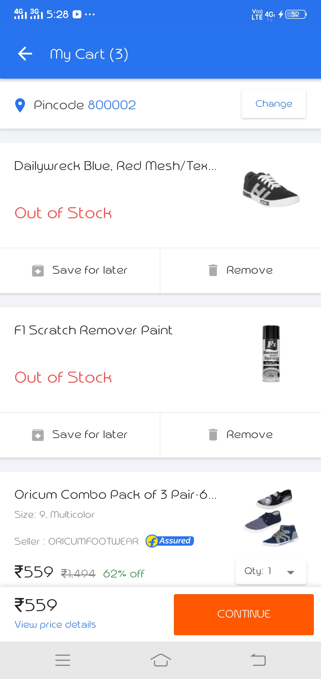Tap trash icon for Dailywreck shoes
Viewport: 321px width, 679px height.
(x=213, y=270)
